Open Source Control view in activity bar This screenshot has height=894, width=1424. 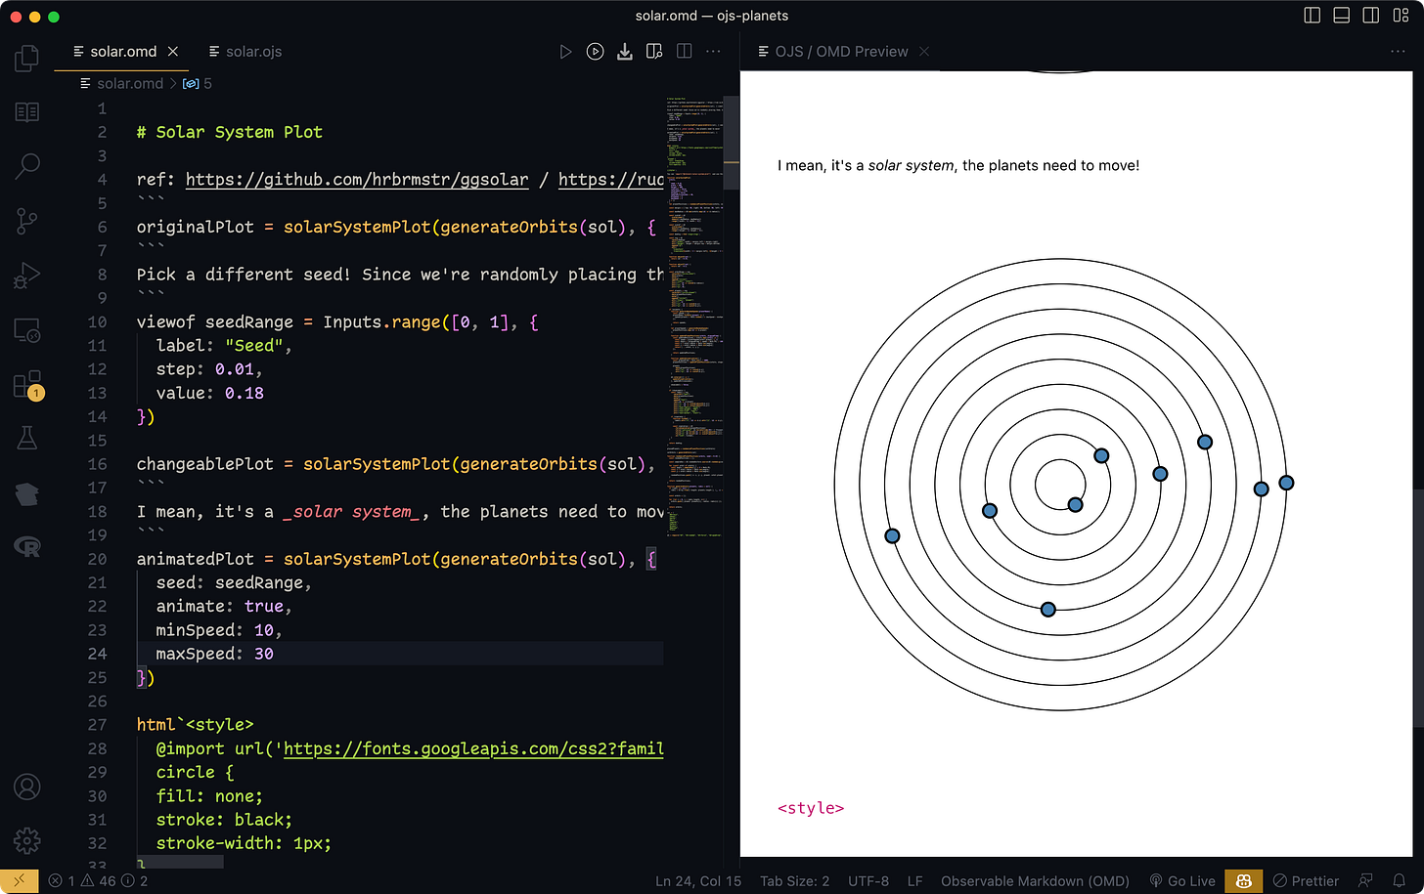coord(27,222)
